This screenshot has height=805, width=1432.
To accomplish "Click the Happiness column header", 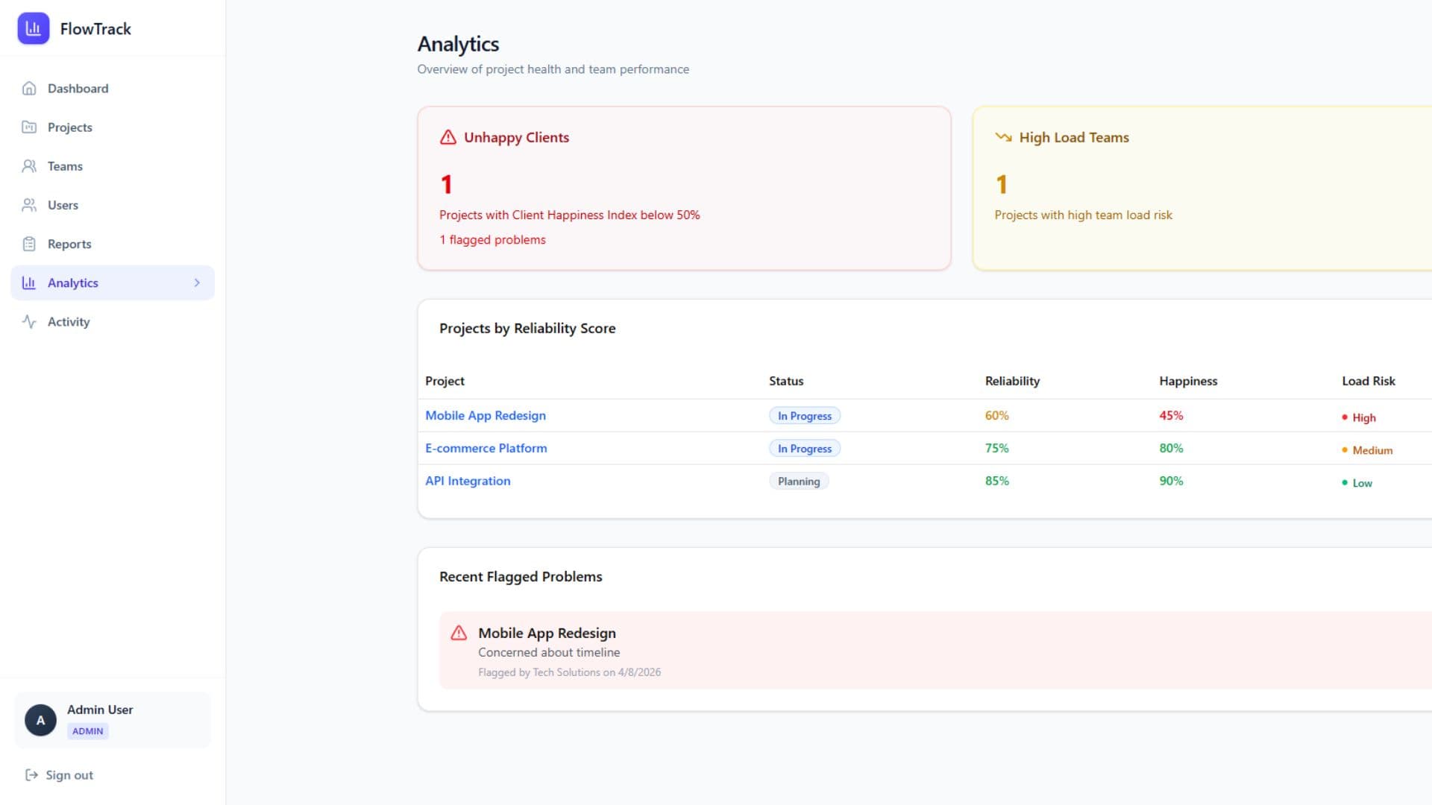I will click(x=1188, y=381).
